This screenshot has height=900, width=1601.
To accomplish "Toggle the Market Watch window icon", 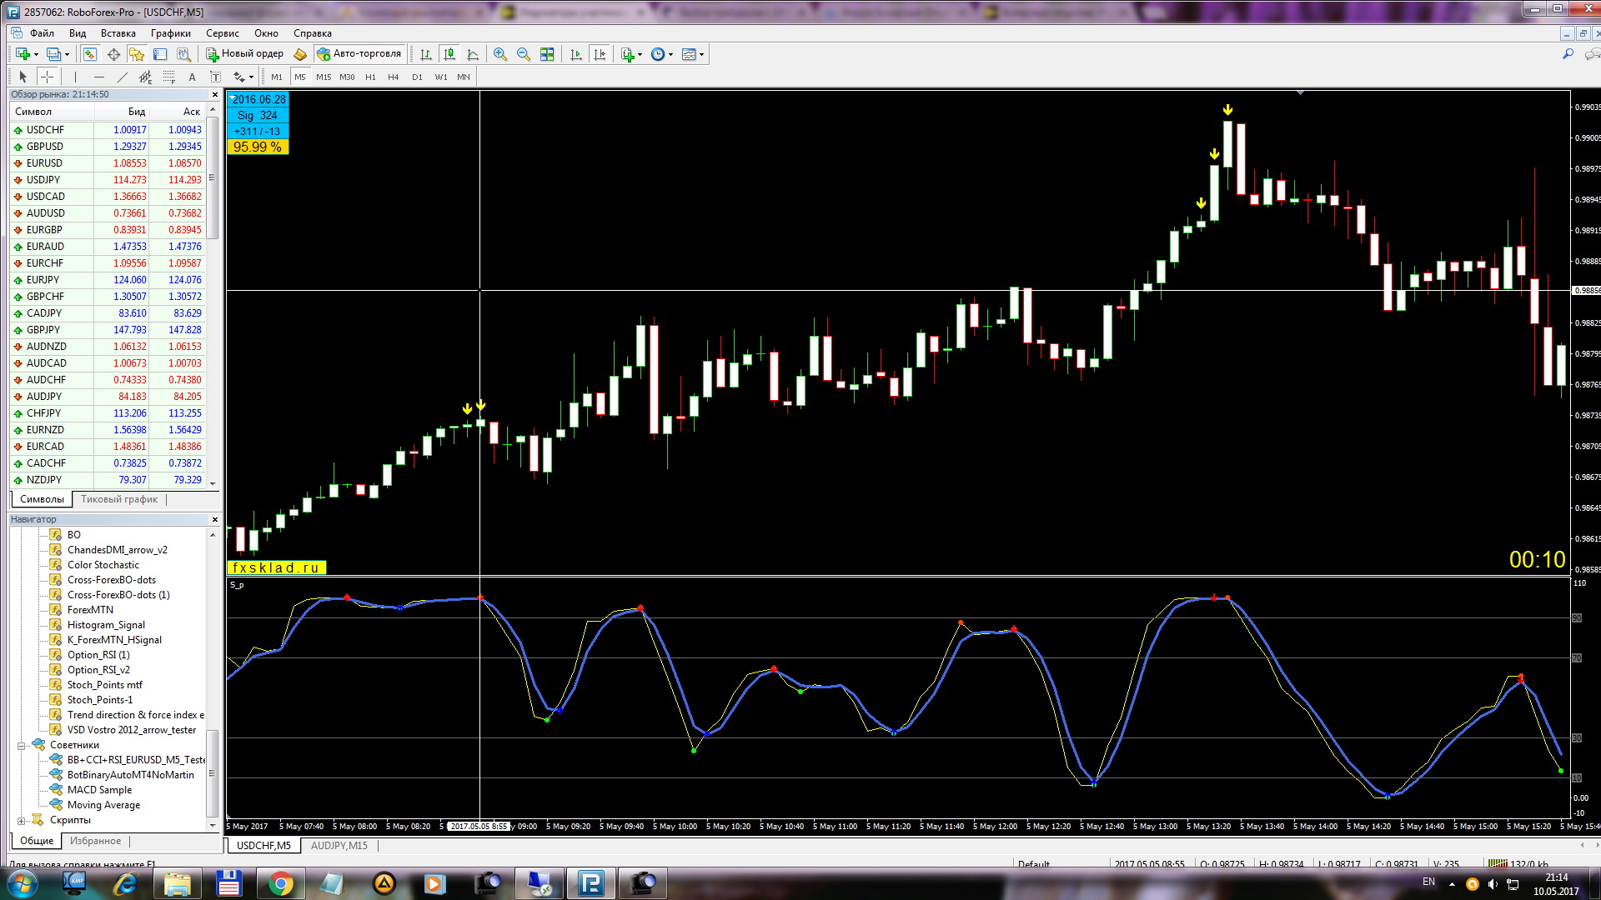I will point(89,54).
